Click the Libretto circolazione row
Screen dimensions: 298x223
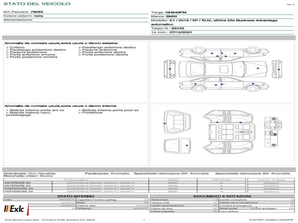tap(257, 200)
